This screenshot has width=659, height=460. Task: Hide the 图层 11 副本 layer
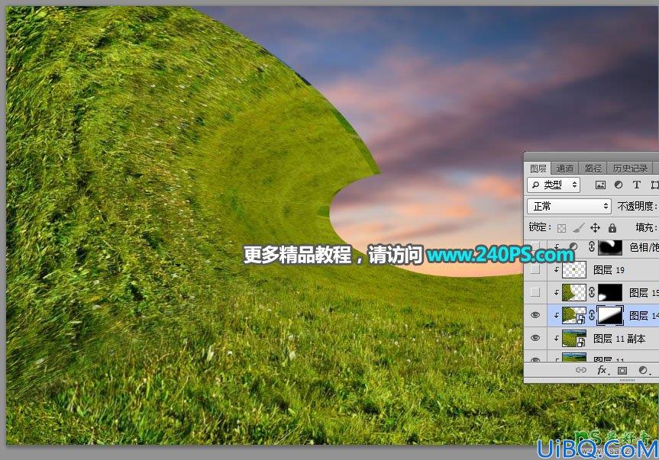coord(535,338)
